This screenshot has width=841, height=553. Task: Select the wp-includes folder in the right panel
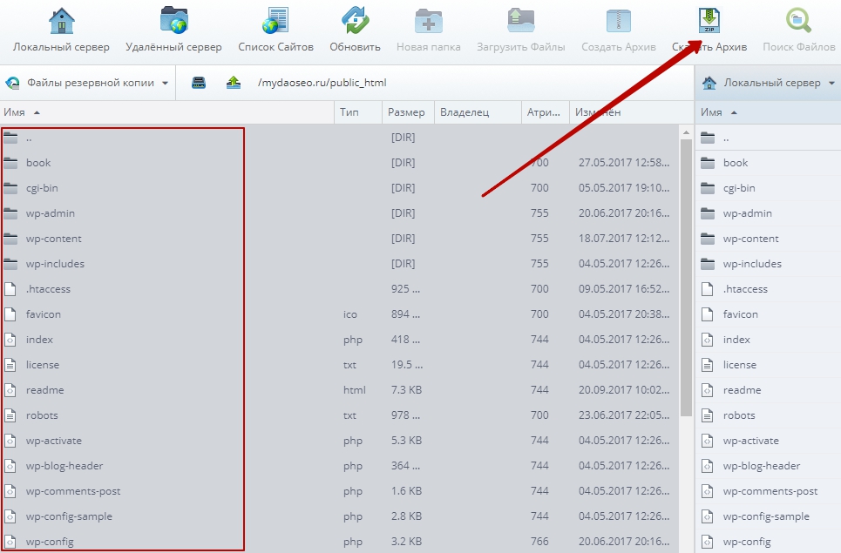coord(768,264)
